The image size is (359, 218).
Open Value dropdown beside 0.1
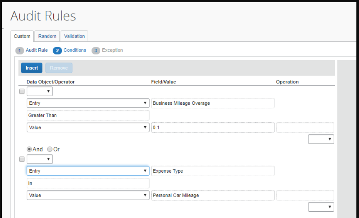pos(88,127)
